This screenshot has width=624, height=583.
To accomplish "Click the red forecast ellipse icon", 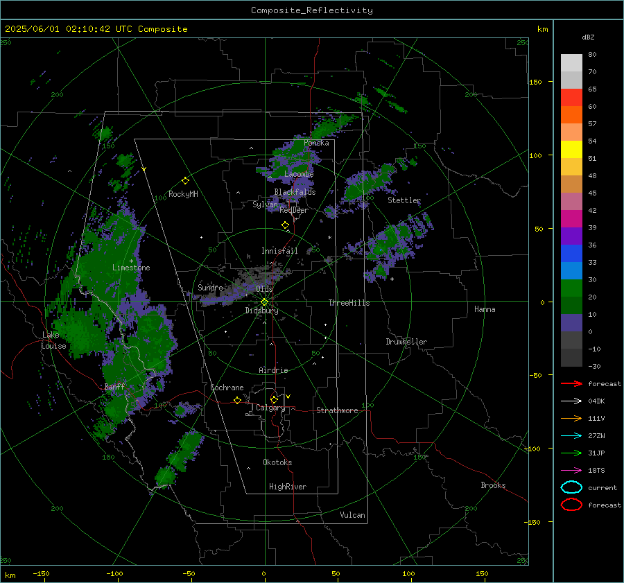I will 571,505.
